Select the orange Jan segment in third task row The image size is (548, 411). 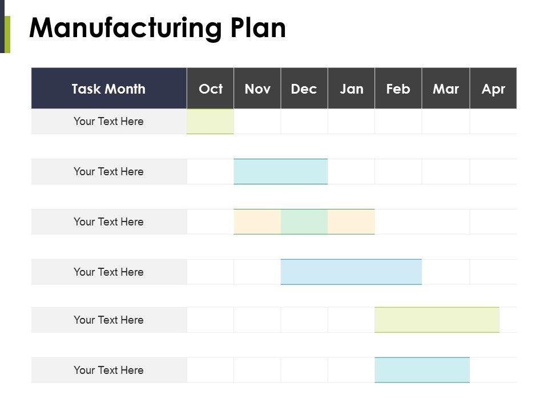[x=351, y=221]
